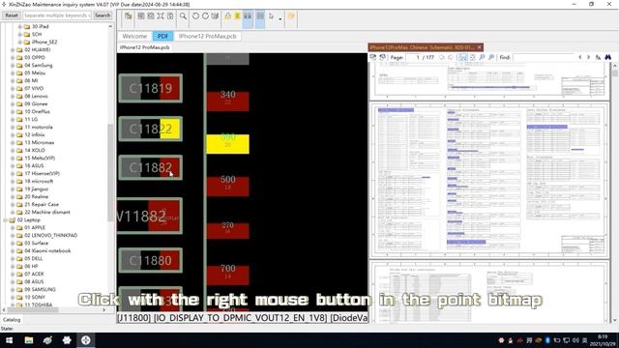The width and height of the screenshot is (619, 348).
Task: Click the yellow highlighted C11822 component
Action: pos(151,129)
